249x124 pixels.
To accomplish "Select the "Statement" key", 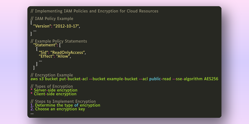I will 45,45.
